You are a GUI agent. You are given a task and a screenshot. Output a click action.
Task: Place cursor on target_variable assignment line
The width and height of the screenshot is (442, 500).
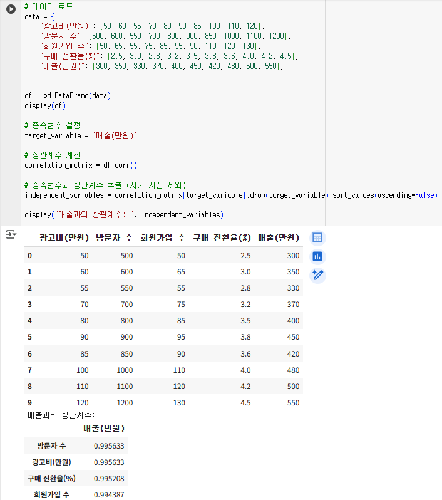pyautogui.click(x=80, y=135)
